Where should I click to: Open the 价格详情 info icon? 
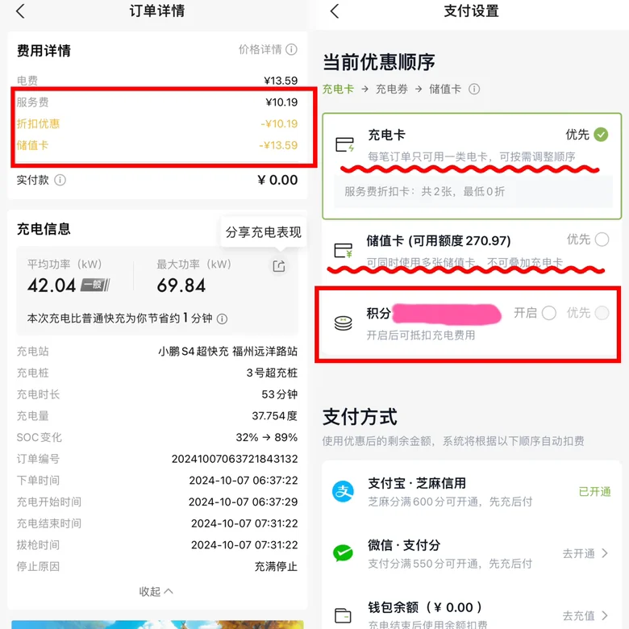[x=291, y=49]
